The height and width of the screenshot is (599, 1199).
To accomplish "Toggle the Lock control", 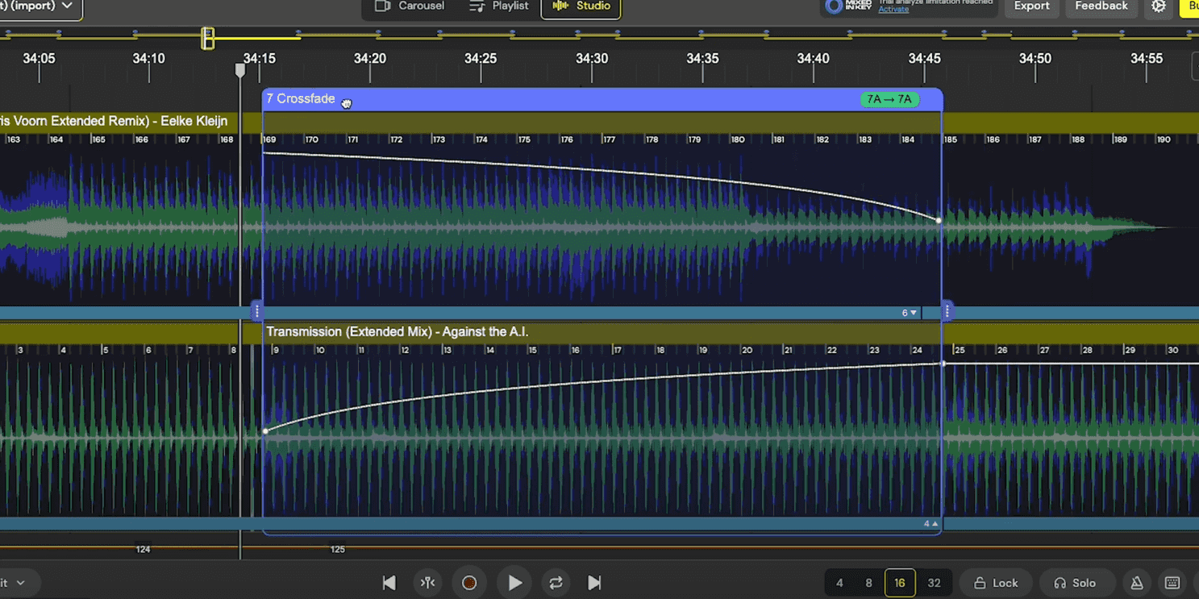I will (996, 582).
